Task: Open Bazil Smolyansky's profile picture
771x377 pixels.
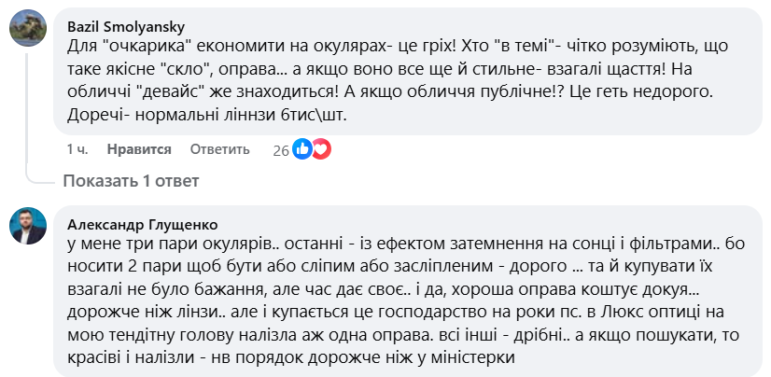Action: pos(28,31)
